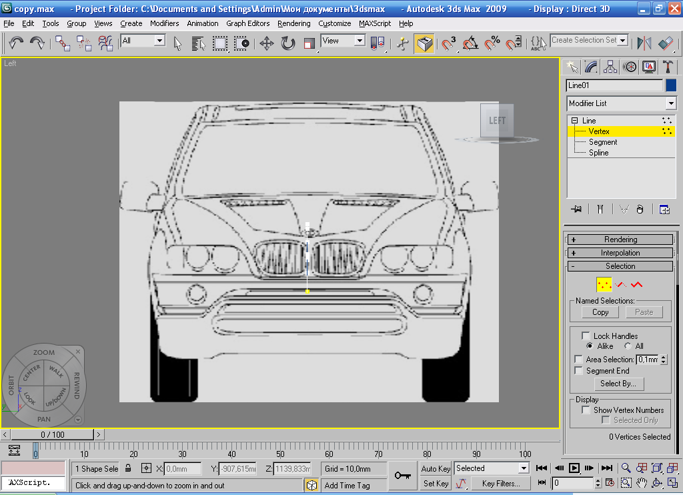Click the Align tool icon
Image resolution: width=683 pixels, height=495 pixels.
[666, 43]
